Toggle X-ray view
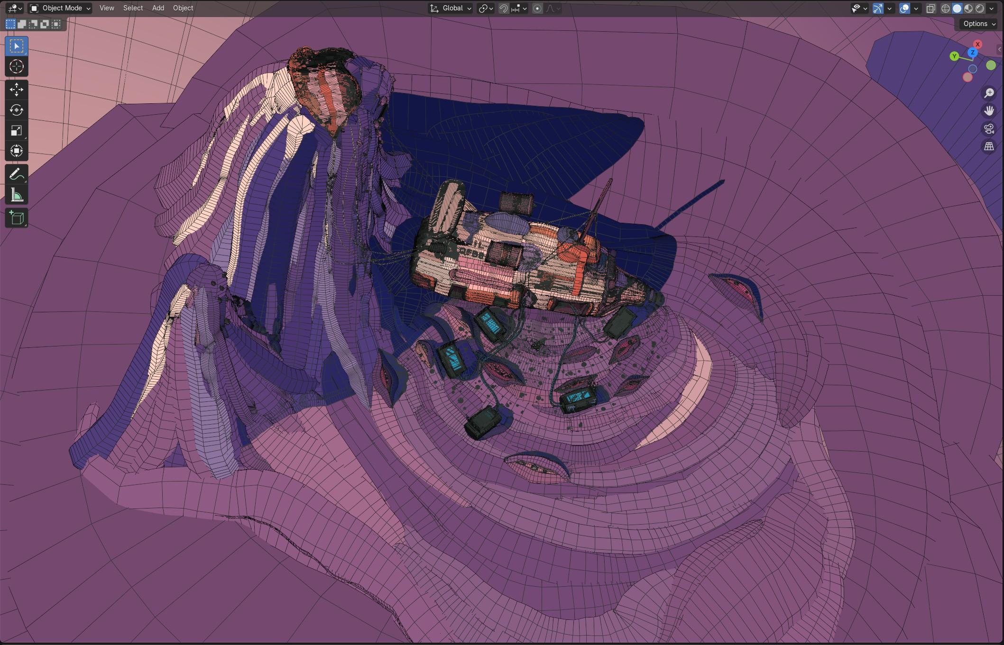1004x645 pixels. coord(930,9)
